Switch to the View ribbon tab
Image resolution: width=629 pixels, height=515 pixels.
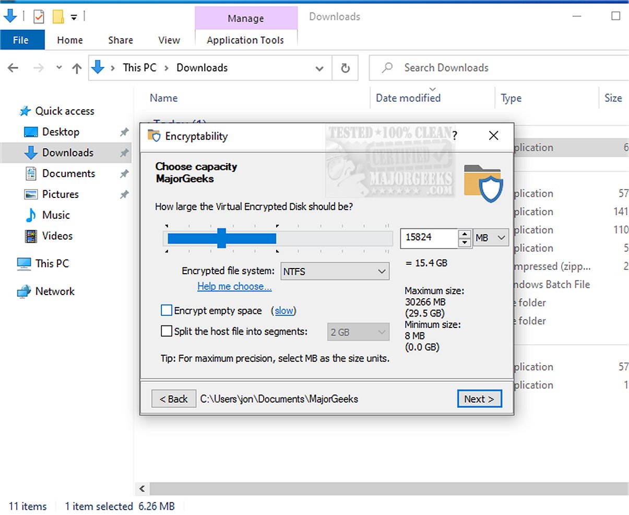pyautogui.click(x=169, y=40)
